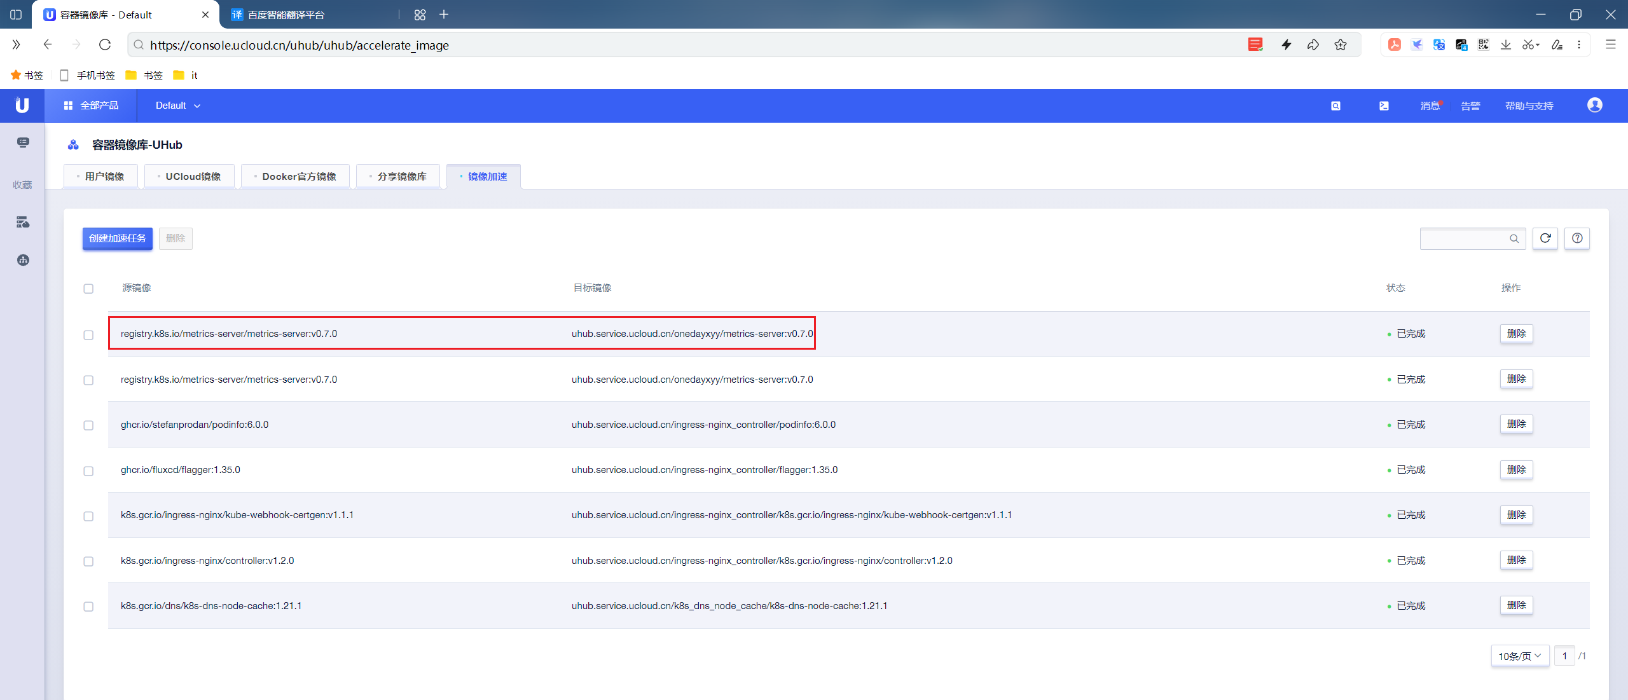The width and height of the screenshot is (1628, 700).
Task: Click the UCloud logo icon
Action: tap(22, 105)
